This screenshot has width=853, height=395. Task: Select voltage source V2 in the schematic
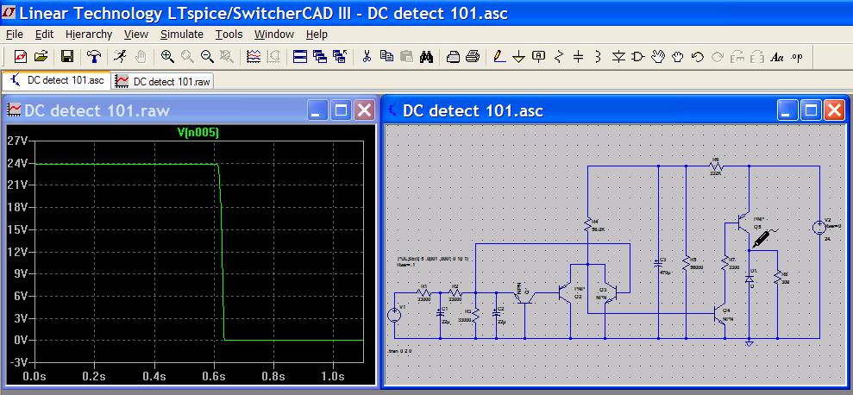pos(819,227)
